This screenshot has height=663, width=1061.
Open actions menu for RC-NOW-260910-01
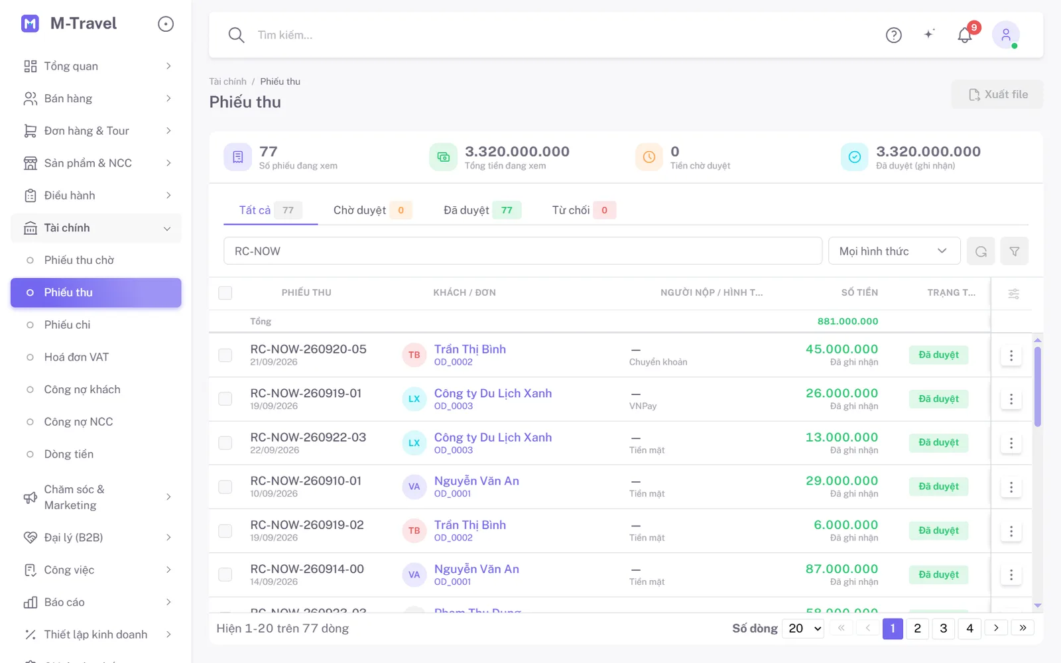click(x=1011, y=487)
